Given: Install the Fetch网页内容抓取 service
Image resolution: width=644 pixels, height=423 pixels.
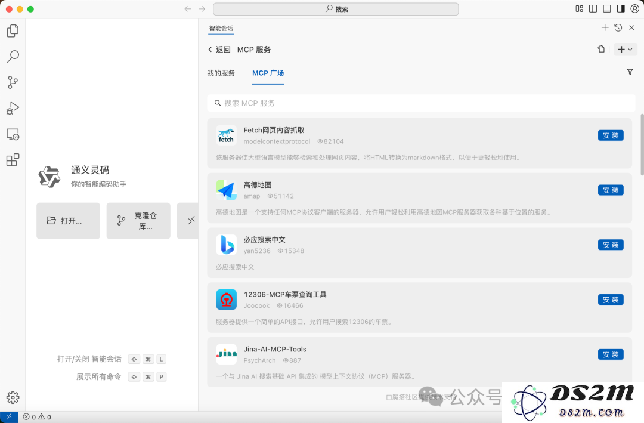Looking at the screenshot, I should pyautogui.click(x=611, y=135).
